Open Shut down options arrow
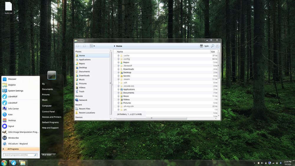Image resolution: width=295 pixels, height=166 pixels. coord(54,155)
